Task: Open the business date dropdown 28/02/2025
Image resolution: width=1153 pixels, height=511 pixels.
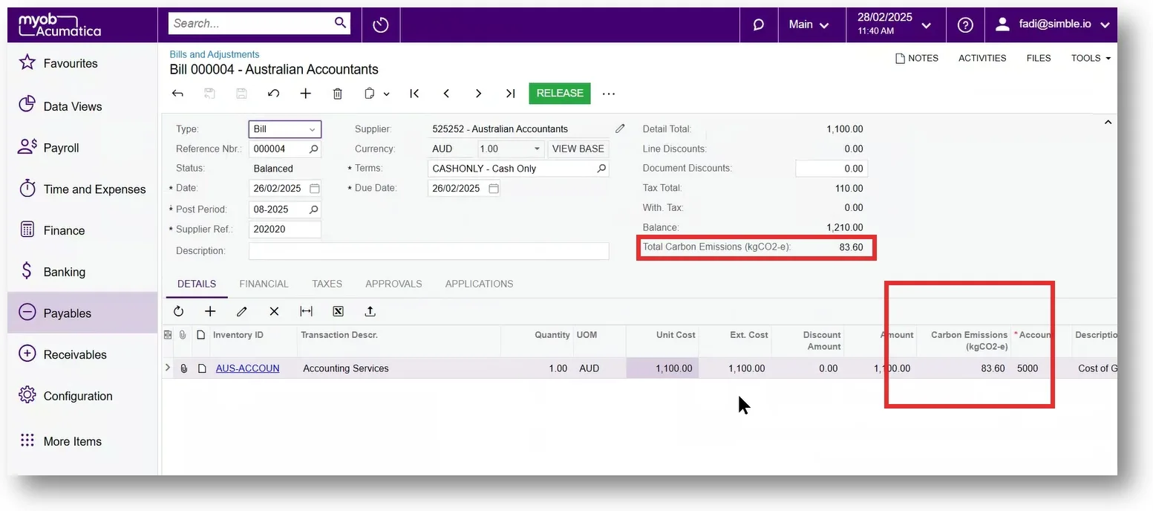Action: [894, 25]
